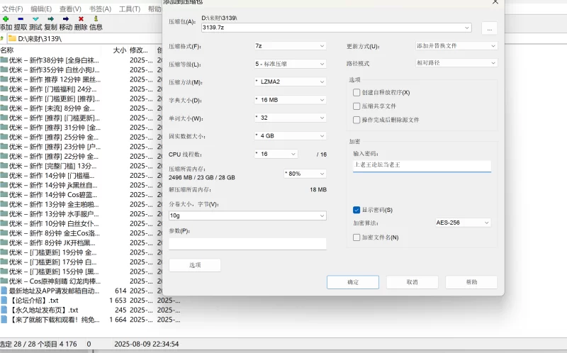Click the up-folder arrow beside the address bar

coord(2,38)
